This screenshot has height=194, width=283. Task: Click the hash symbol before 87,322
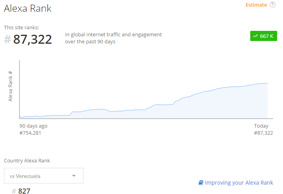(7, 39)
